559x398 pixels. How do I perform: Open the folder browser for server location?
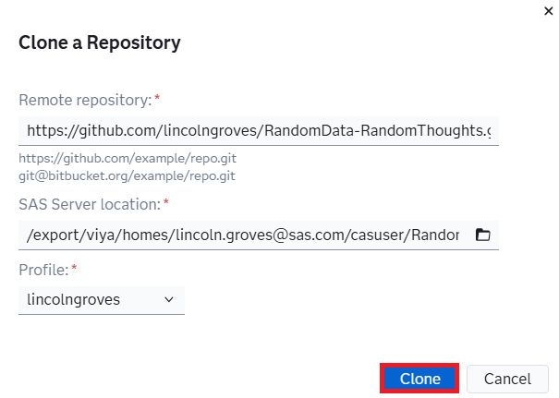click(x=483, y=235)
